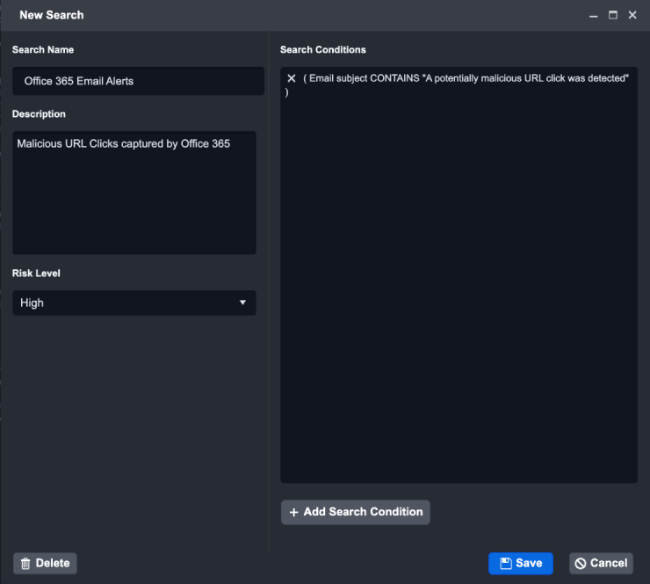
Task: Click the trash icon on Delete
Action: click(25, 564)
